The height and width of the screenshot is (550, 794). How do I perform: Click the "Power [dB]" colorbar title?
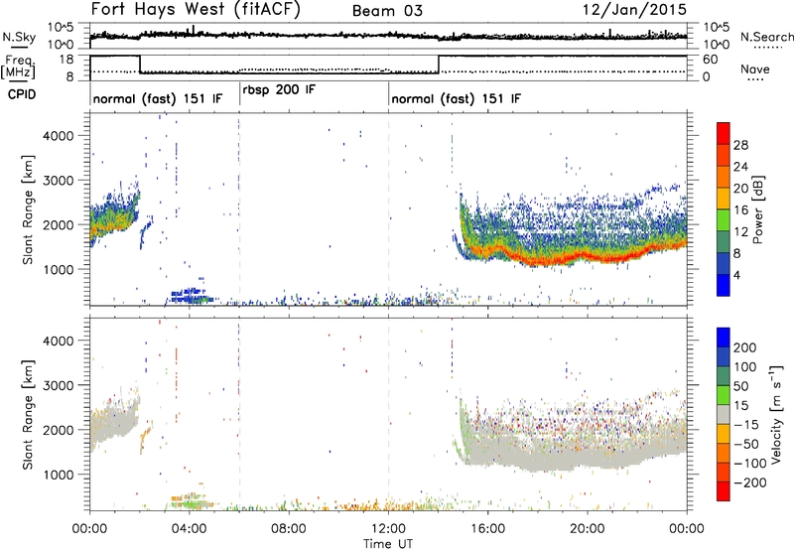(758, 209)
